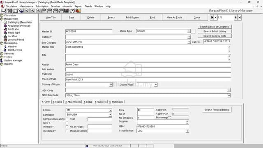Open the NEC Sub Code dropdown arrow
Image resolution: width=263 pixels, height=148 pixels.
pyautogui.click(x=229, y=95)
